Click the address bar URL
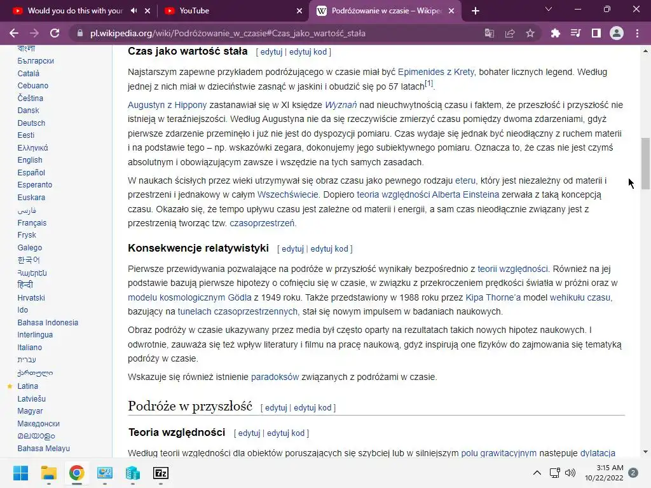Image resolution: width=651 pixels, height=488 pixels. 228,33
